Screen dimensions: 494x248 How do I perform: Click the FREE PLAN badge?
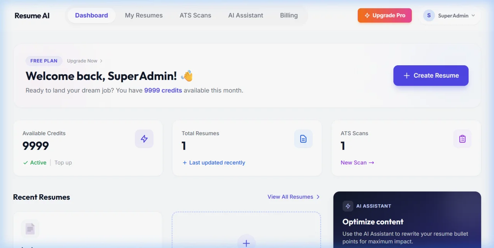coord(44,61)
